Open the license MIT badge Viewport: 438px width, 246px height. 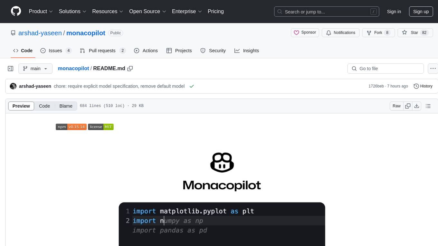(101, 127)
